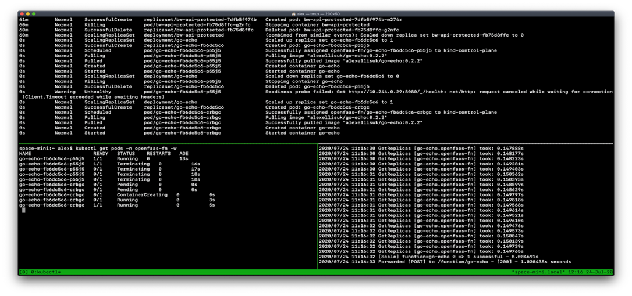Screen dimensions: 632x296
Task: Minimize the terminal with the yellow button
Action: [28, 14]
